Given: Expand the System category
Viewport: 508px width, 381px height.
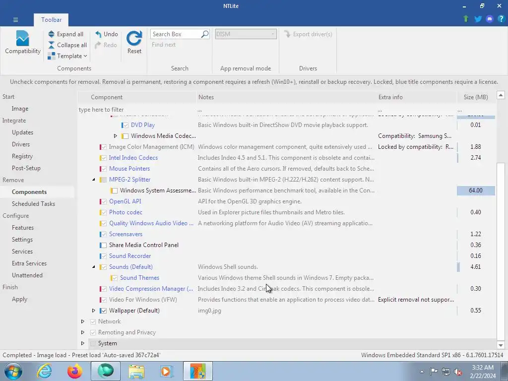Looking at the screenshot, I should tap(83, 343).
